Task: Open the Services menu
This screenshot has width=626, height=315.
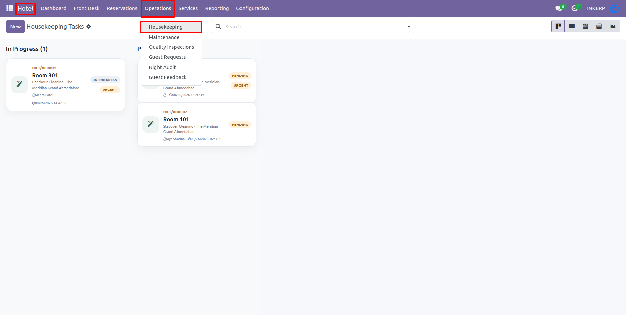Action: (x=188, y=8)
